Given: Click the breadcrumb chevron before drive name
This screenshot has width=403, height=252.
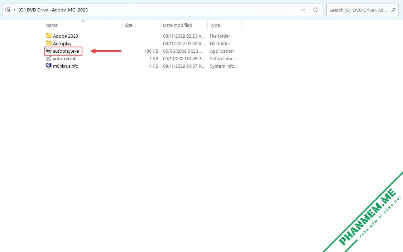Looking at the screenshot, I should point(14,10).
